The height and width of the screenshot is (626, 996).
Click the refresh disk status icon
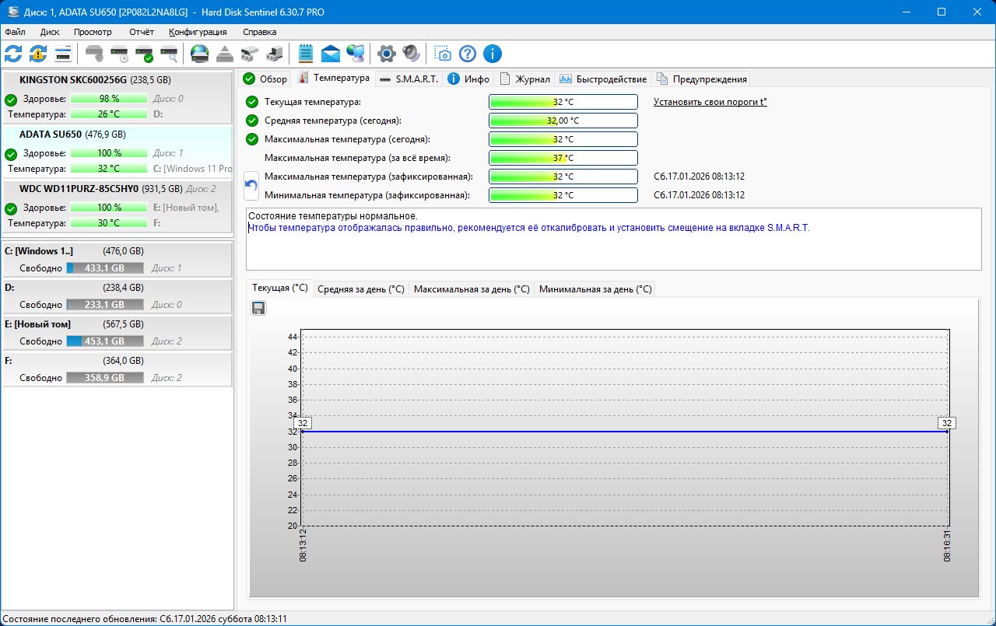13,54
